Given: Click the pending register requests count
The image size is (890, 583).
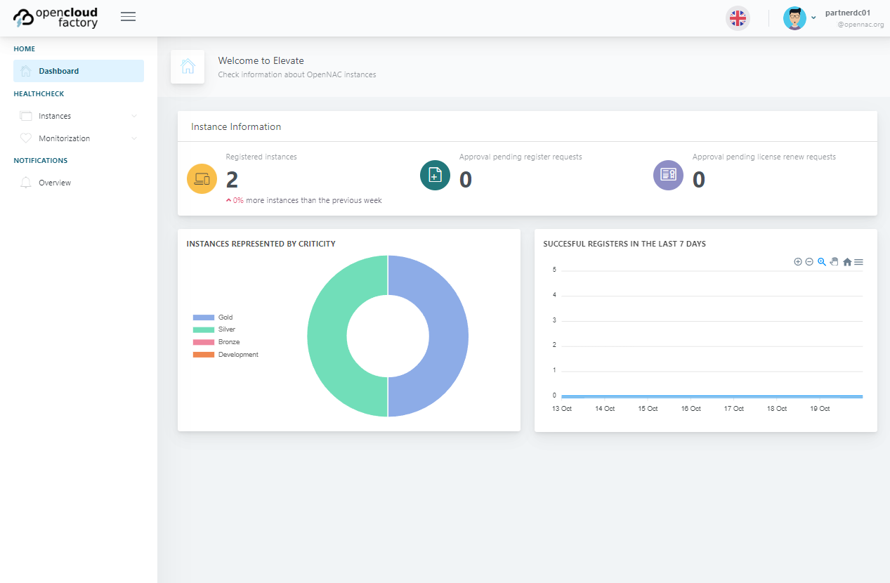Looking at the screenshot, I should point(466,181).
